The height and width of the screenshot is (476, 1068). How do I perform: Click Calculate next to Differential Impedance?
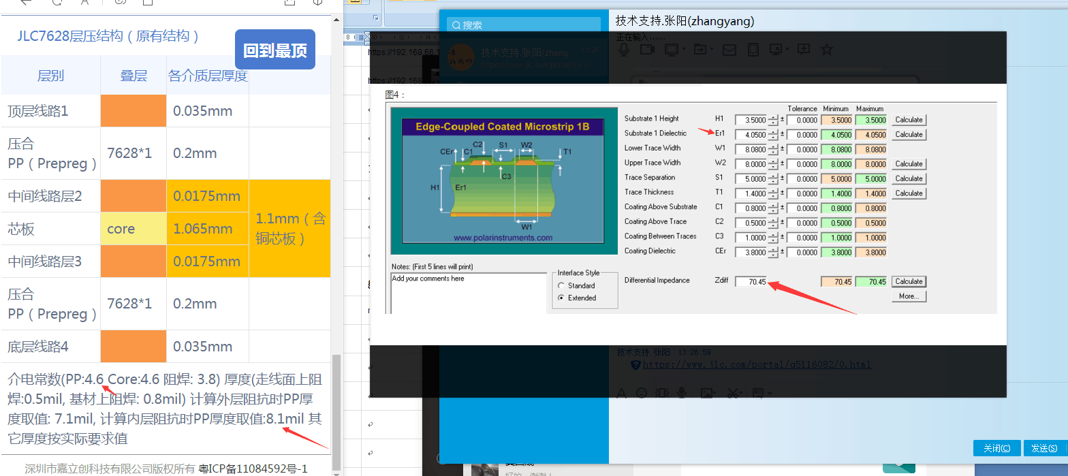(x=909, y=281)
